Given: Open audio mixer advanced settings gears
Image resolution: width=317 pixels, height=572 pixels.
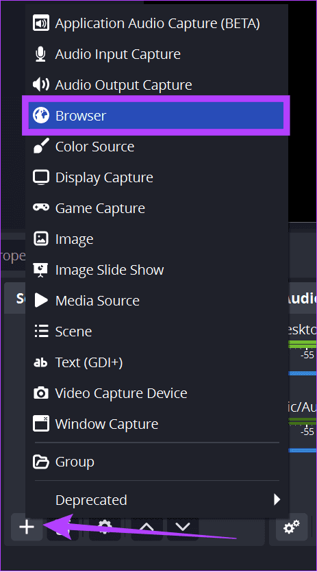Looking at the screenshot, I should coord(292,527).
